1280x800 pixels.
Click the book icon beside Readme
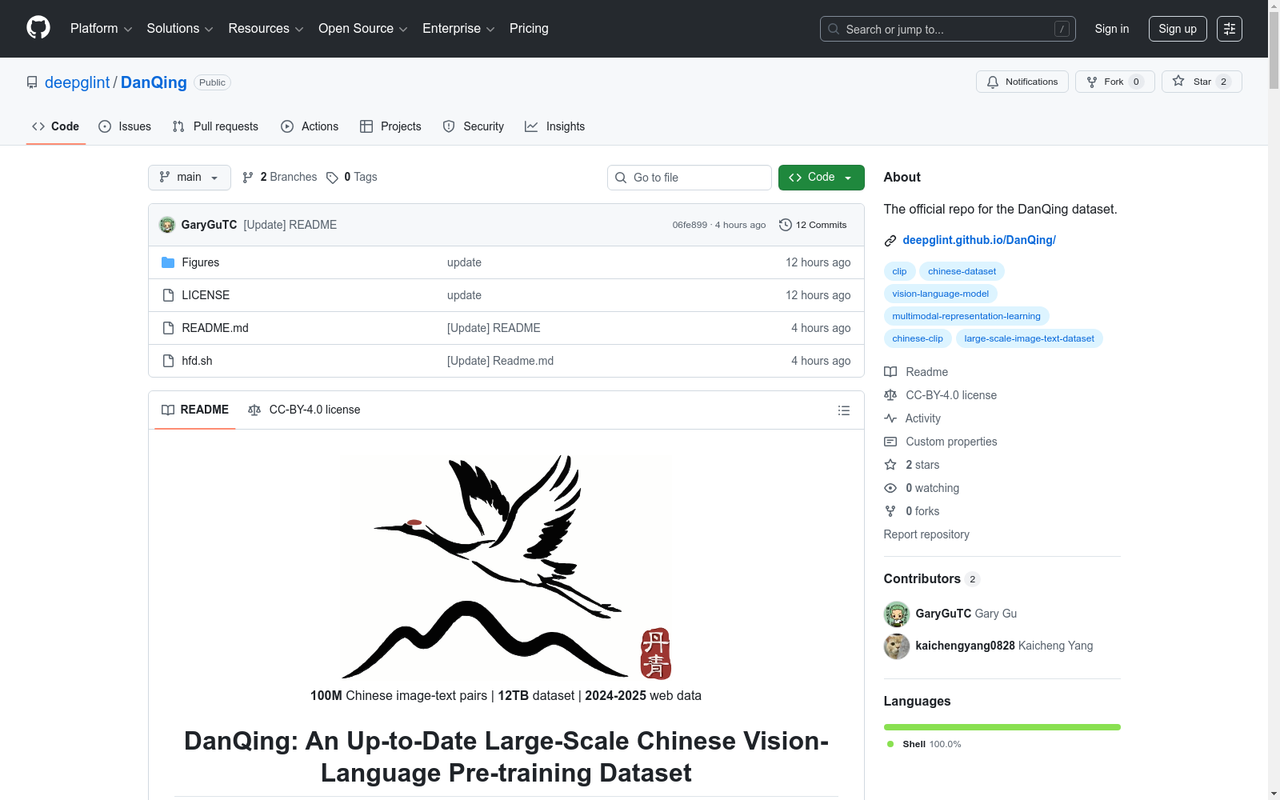point(890,372)
